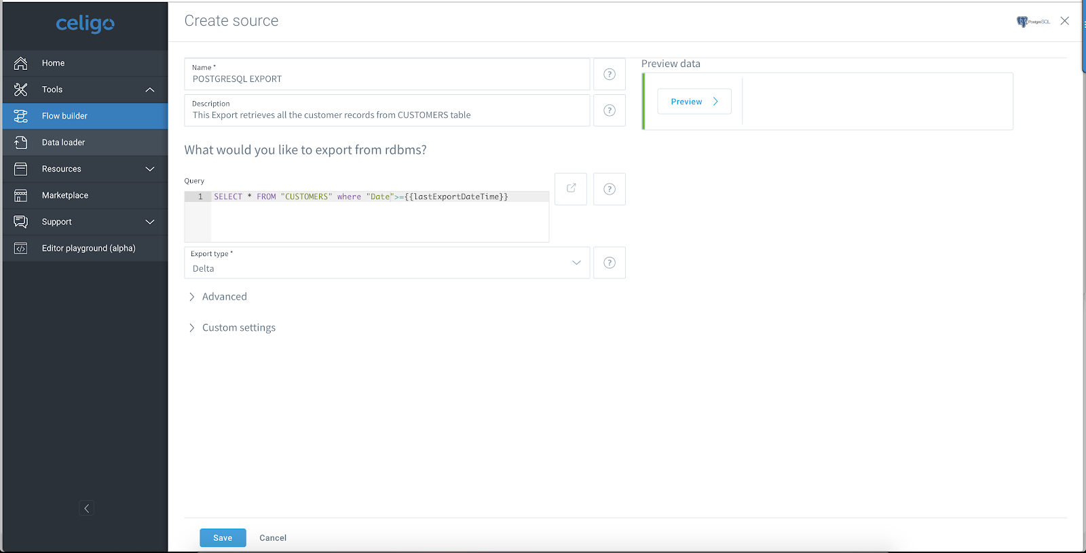Collapse the sidebar with the arrow button

coord(86,508)
